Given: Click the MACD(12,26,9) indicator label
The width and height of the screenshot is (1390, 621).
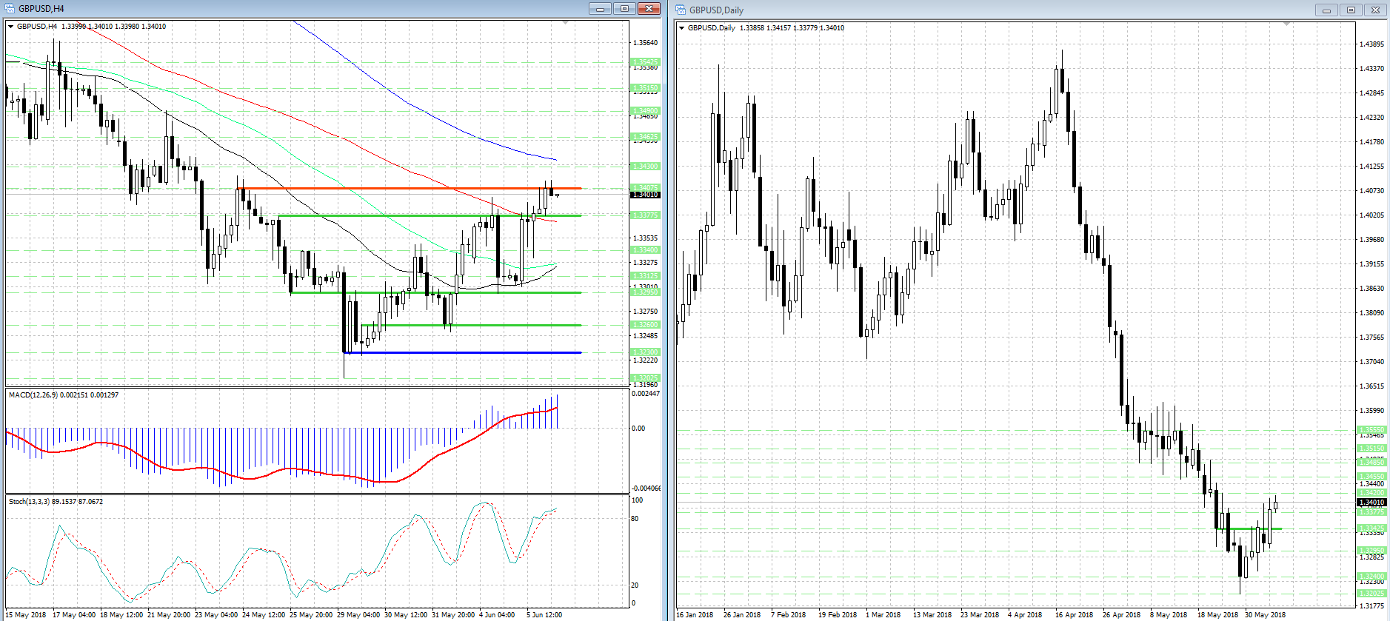Looking at the screenshot, I should pos(63,395).
